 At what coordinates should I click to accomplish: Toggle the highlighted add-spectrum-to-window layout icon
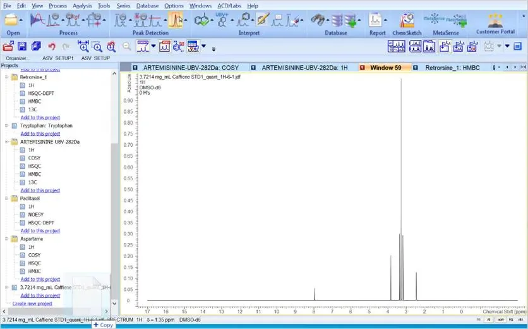445,46
